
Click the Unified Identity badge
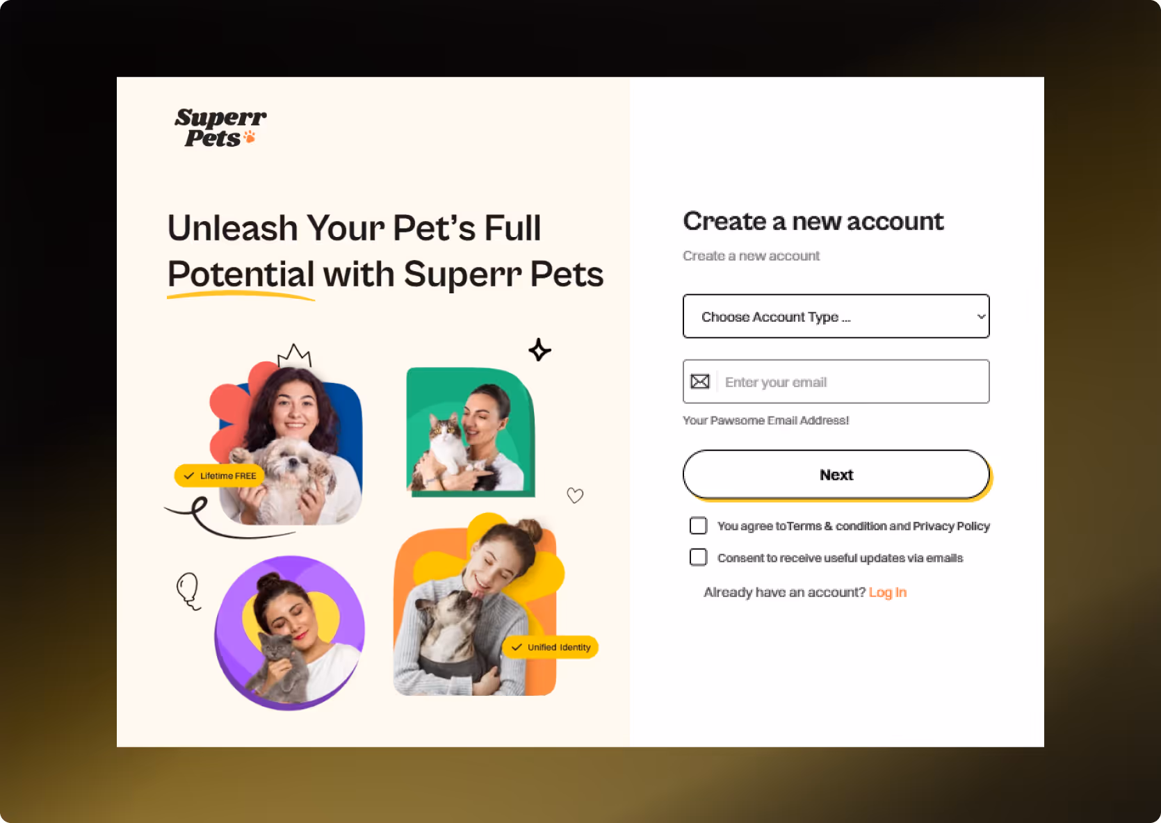tap(551, 647)
